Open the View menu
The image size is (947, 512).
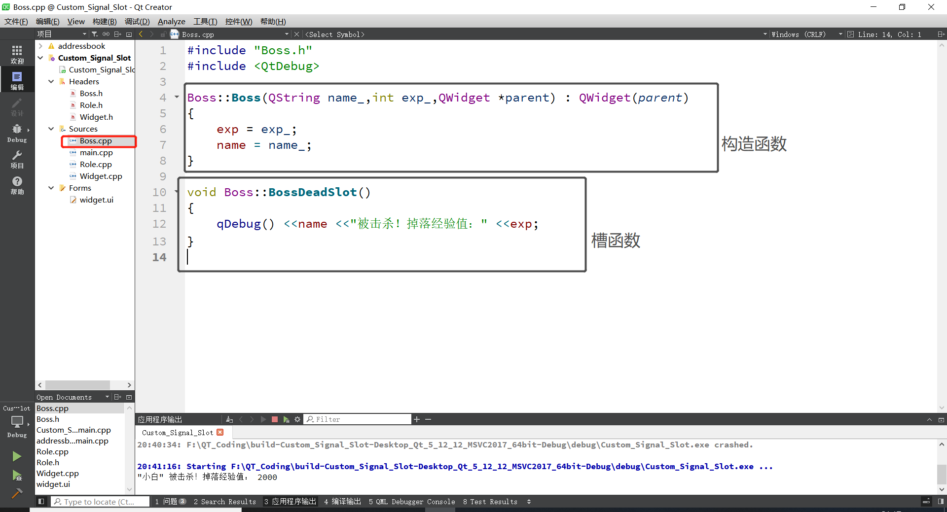coord(76,21)
